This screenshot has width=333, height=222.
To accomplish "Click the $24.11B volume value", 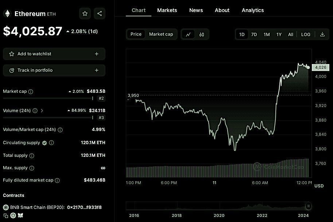I will point(97,111).
